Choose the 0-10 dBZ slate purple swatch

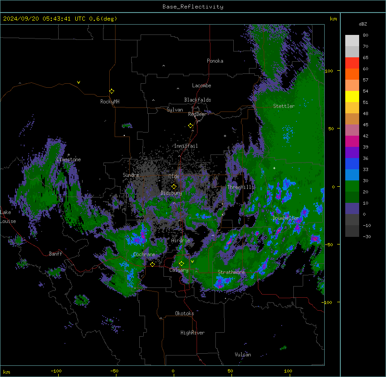pos(352,209)
